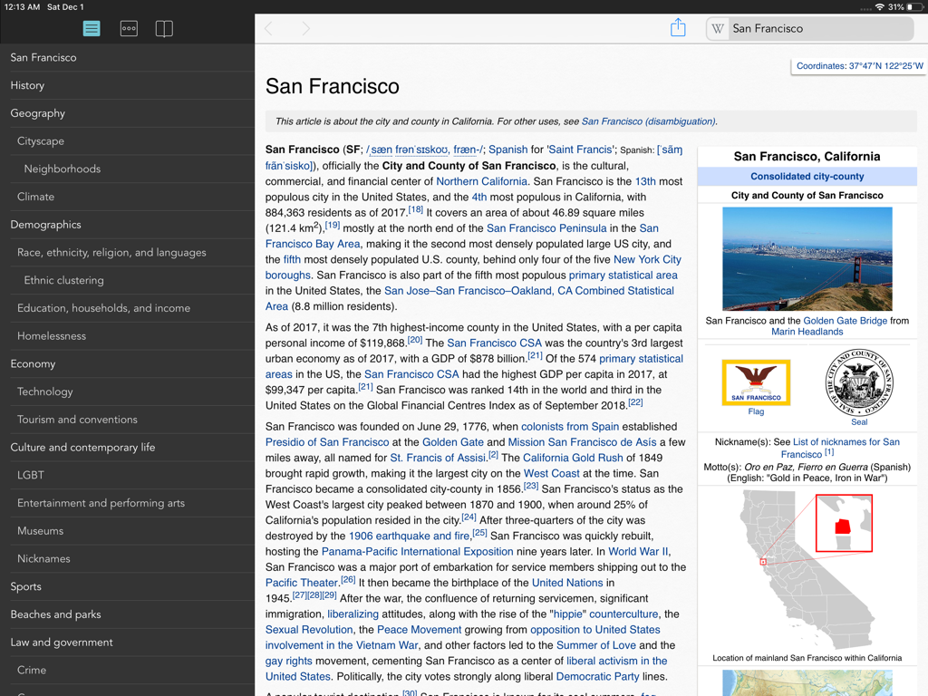
Task: Open the book-shaped reading icon
Action: (164, 28)
